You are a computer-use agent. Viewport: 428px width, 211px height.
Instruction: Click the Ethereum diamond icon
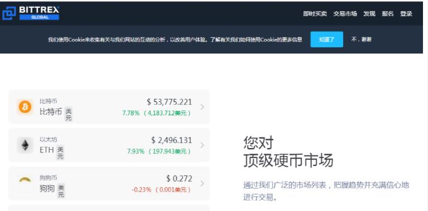coord(25,145)
